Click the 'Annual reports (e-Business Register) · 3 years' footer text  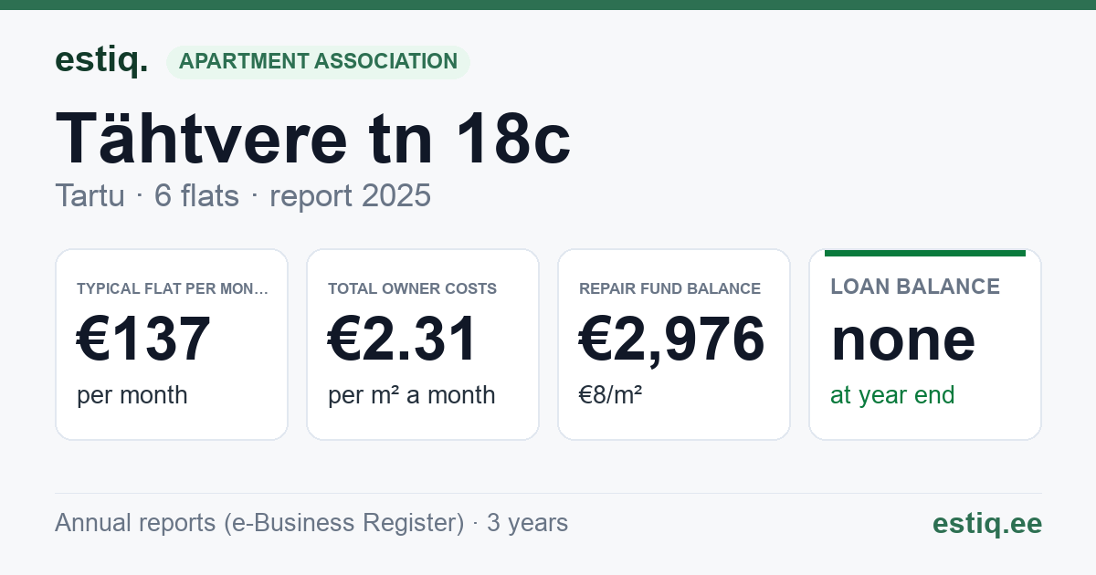pos(311,523)
